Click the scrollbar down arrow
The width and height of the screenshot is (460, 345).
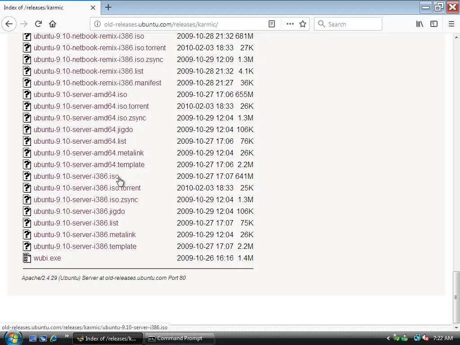(456, 327)
